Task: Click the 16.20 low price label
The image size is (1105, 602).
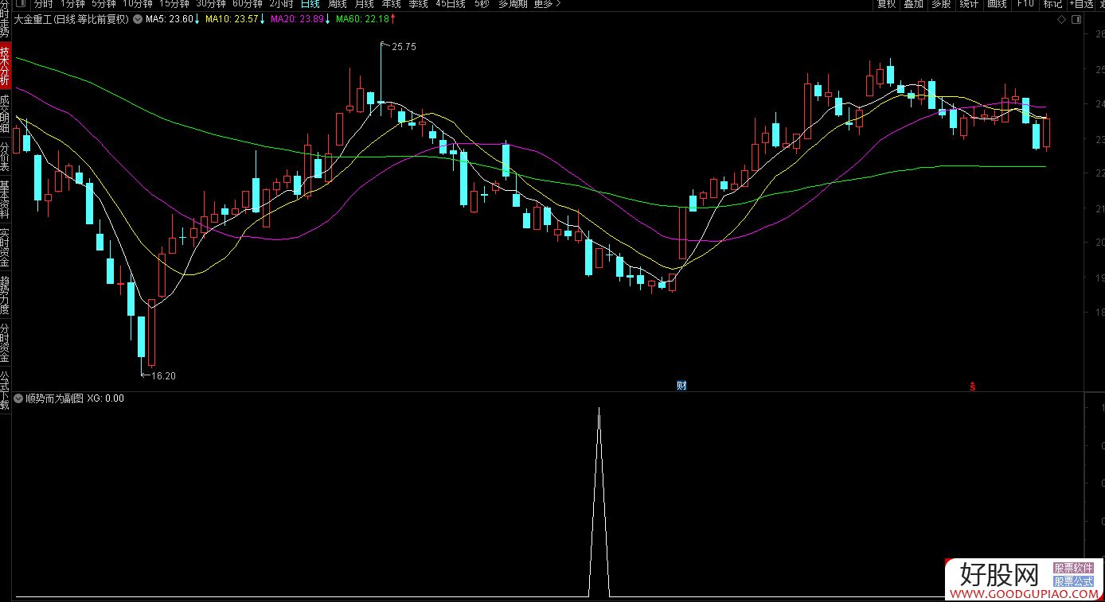Action: 163,376
